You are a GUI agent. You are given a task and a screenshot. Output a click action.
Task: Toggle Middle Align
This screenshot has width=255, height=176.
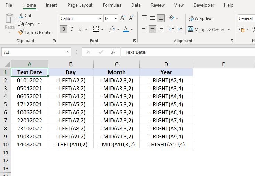153,18
